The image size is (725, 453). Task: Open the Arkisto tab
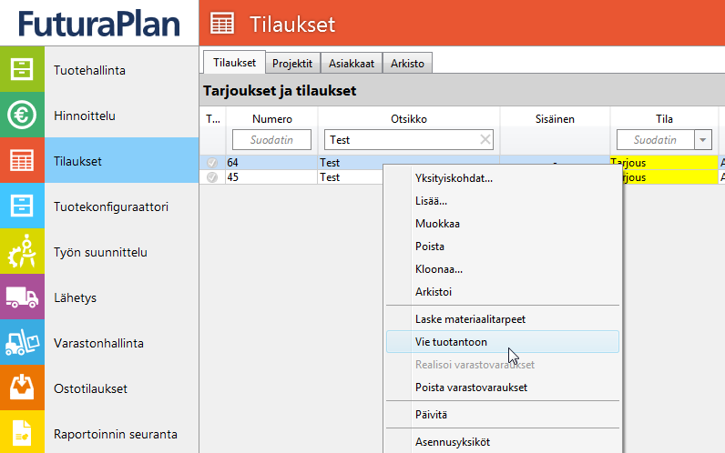coord(407,64)
